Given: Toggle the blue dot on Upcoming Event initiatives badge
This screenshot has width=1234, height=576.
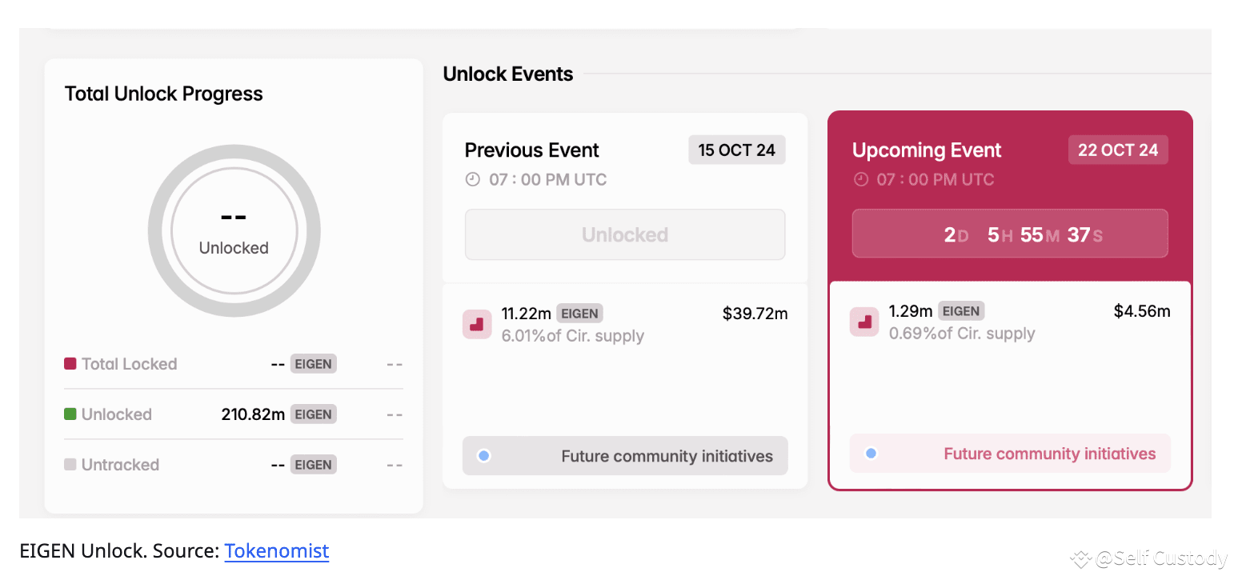Looking at the screenshot, I should (871, 453).
